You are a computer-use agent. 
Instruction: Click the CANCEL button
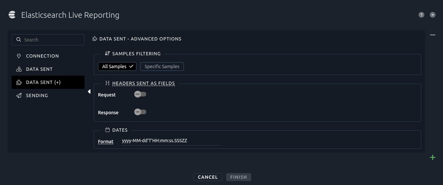click(208, 177)
